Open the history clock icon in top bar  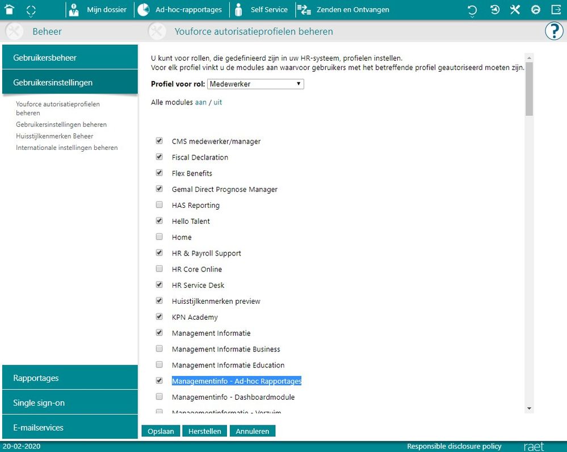[x=495, y=10]
